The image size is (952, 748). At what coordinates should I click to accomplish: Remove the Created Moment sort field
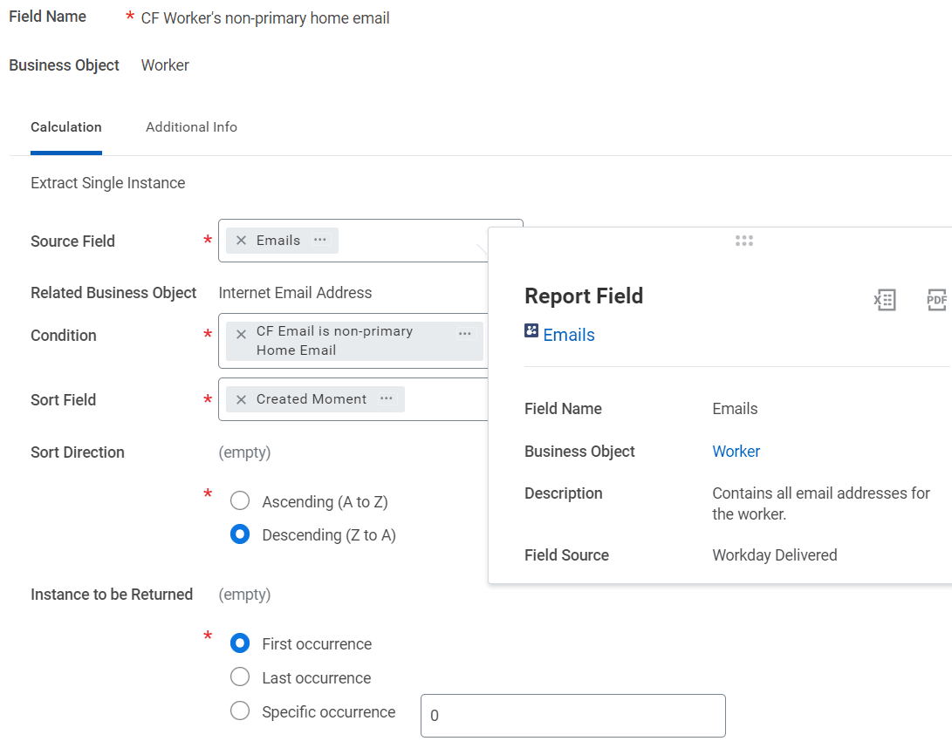click(x=242, y=399)
